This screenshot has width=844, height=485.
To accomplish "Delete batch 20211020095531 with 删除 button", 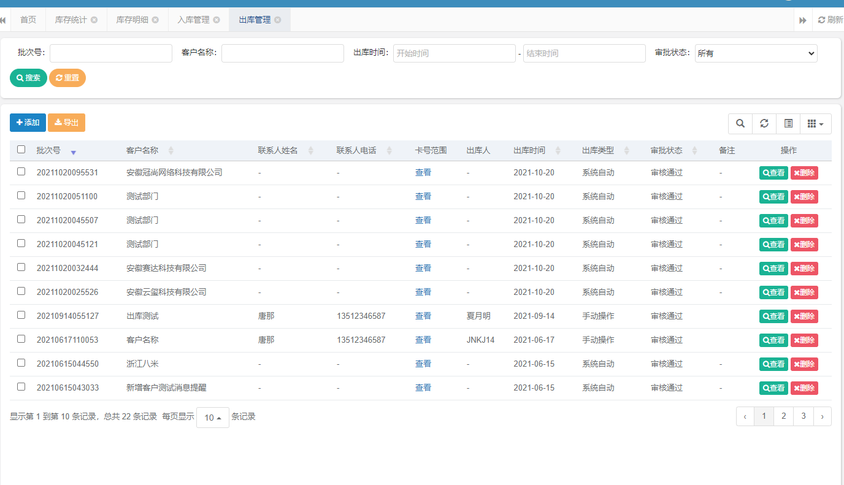I will click(804, 173).
